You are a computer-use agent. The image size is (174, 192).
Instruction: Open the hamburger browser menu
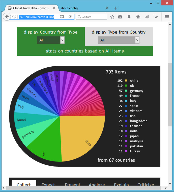click(x=167, y=17)
